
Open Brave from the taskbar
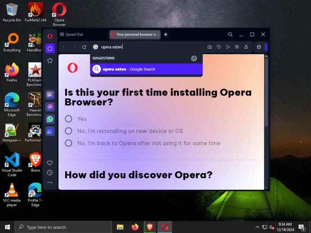pos(150,227)
